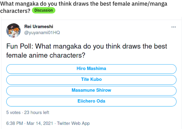Click the @yuyanami01HQ handle
Viewport: 184px width, 129px height.
pos(42,33)
